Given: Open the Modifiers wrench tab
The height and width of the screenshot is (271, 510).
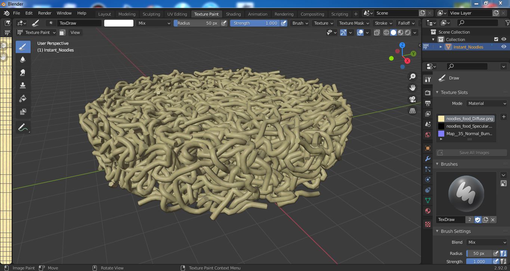Looking at the screenshot, I should point(428,159).
